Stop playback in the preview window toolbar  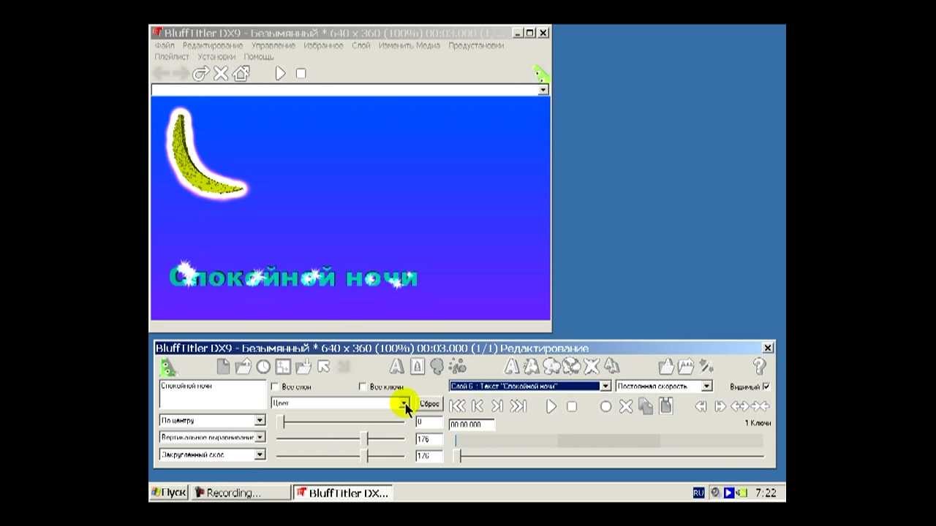(x=301, y=73)
